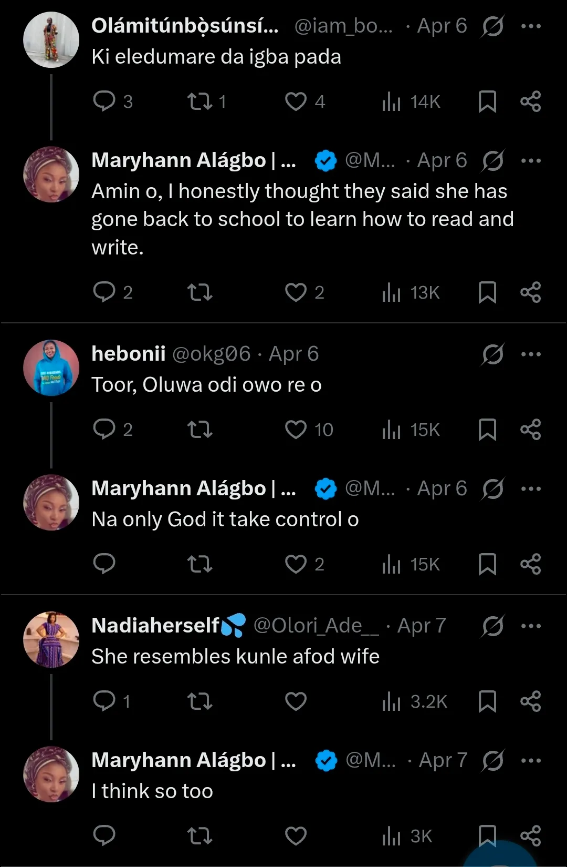567x867 pixels.
Task: Open three-dot menu on hebonii's tweet
Action: point(531,354)
